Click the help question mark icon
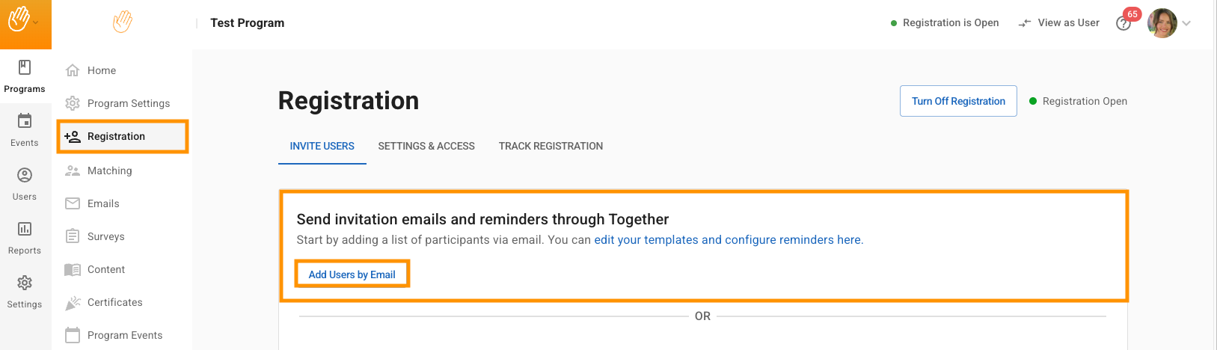This screenshot has height=350, width=1217. point(1123,24)
